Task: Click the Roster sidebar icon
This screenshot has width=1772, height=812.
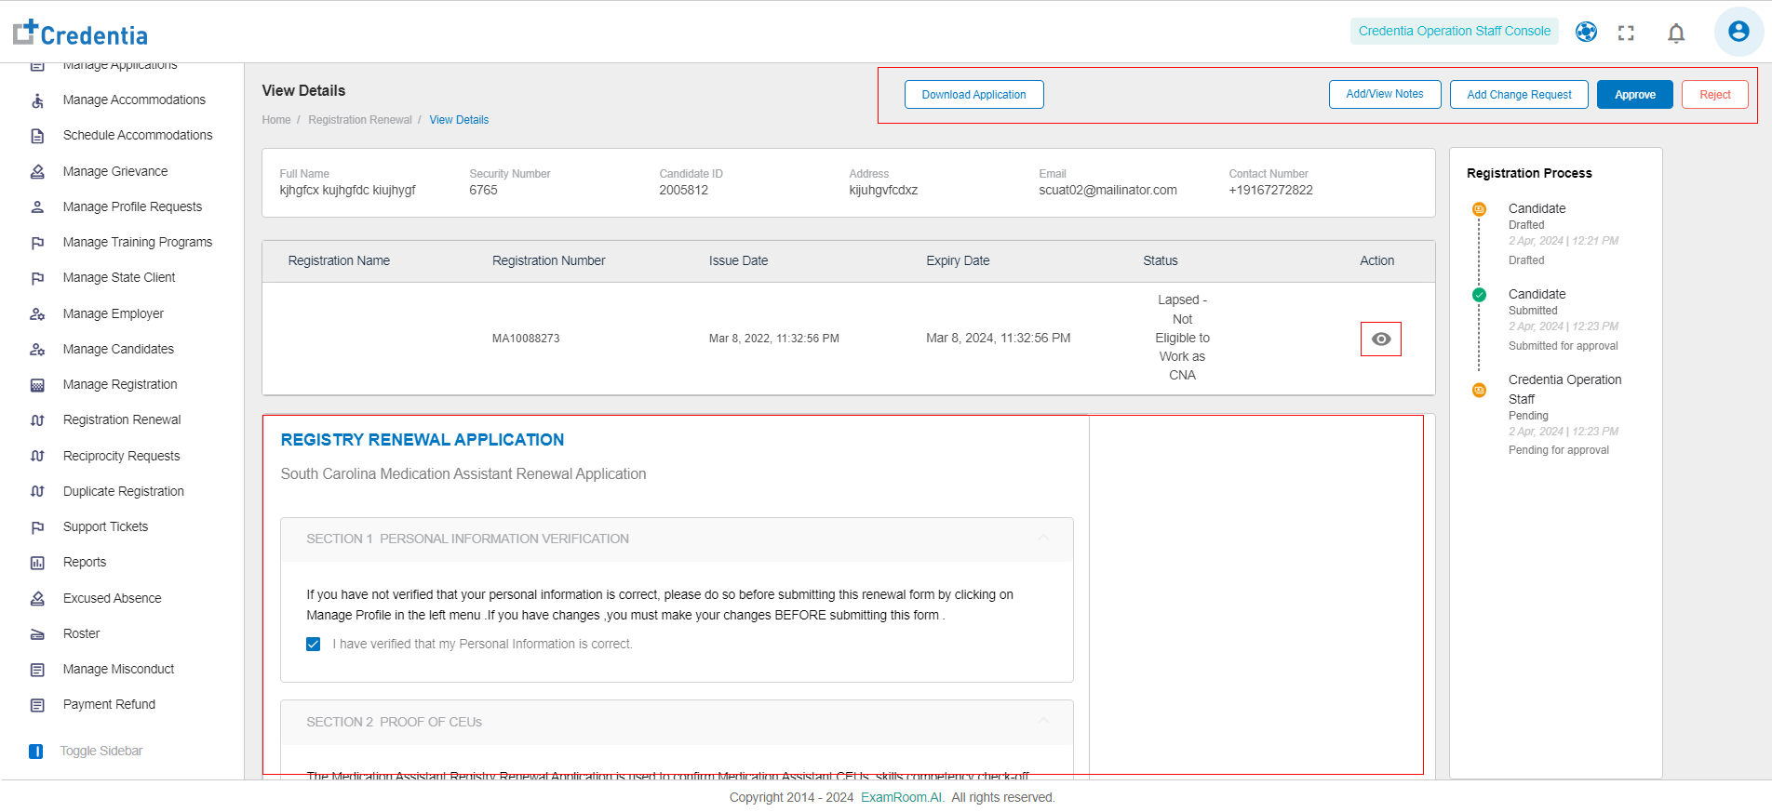Action: tap(37, 634)
